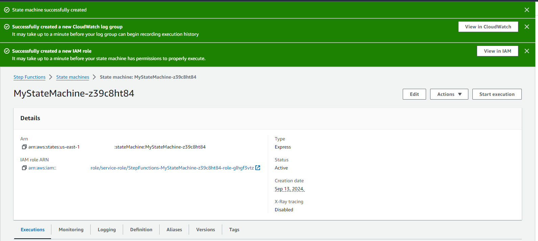Screen dimensions: 538x241
Task: Click the X-Ray tracing 'Disabled' value
Action: (x=284, y=210)
